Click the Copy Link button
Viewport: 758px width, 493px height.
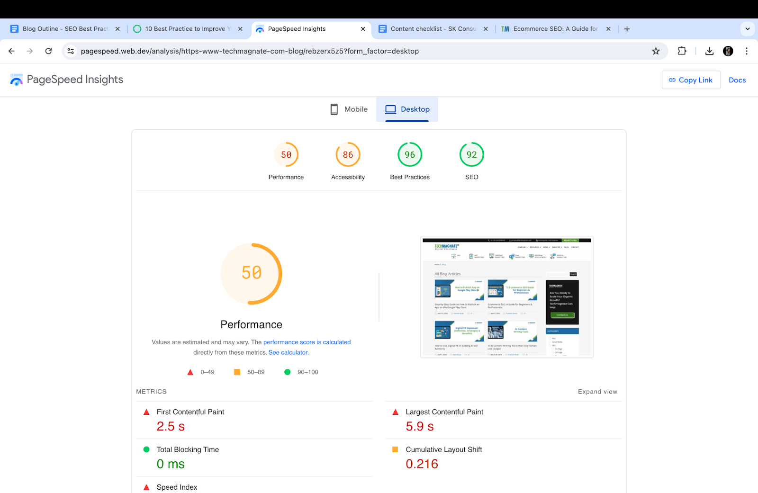coord(691,80)
